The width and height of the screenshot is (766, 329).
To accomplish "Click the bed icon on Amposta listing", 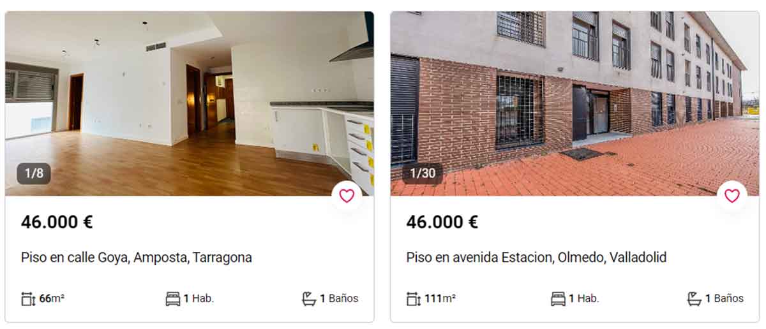I will point(173,298).
